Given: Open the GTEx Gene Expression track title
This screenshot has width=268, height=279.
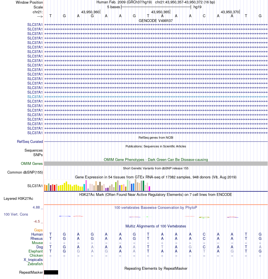Looking at the screenshot, I should coord(156,177).
